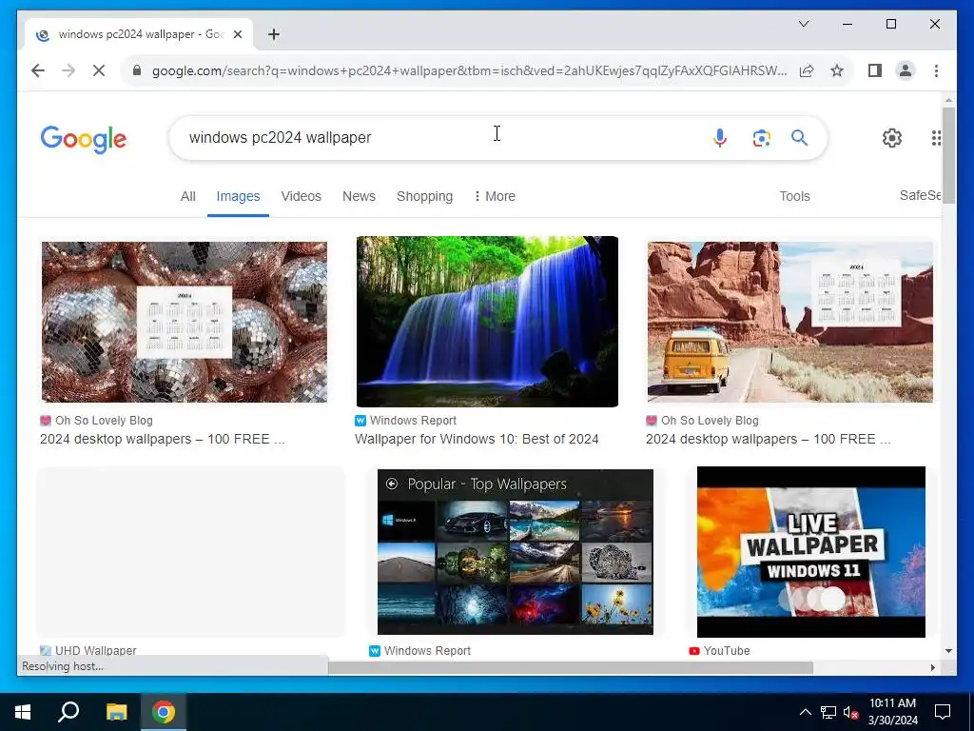
Task: Click the blue search magnifier button
Action: point(799,137)
